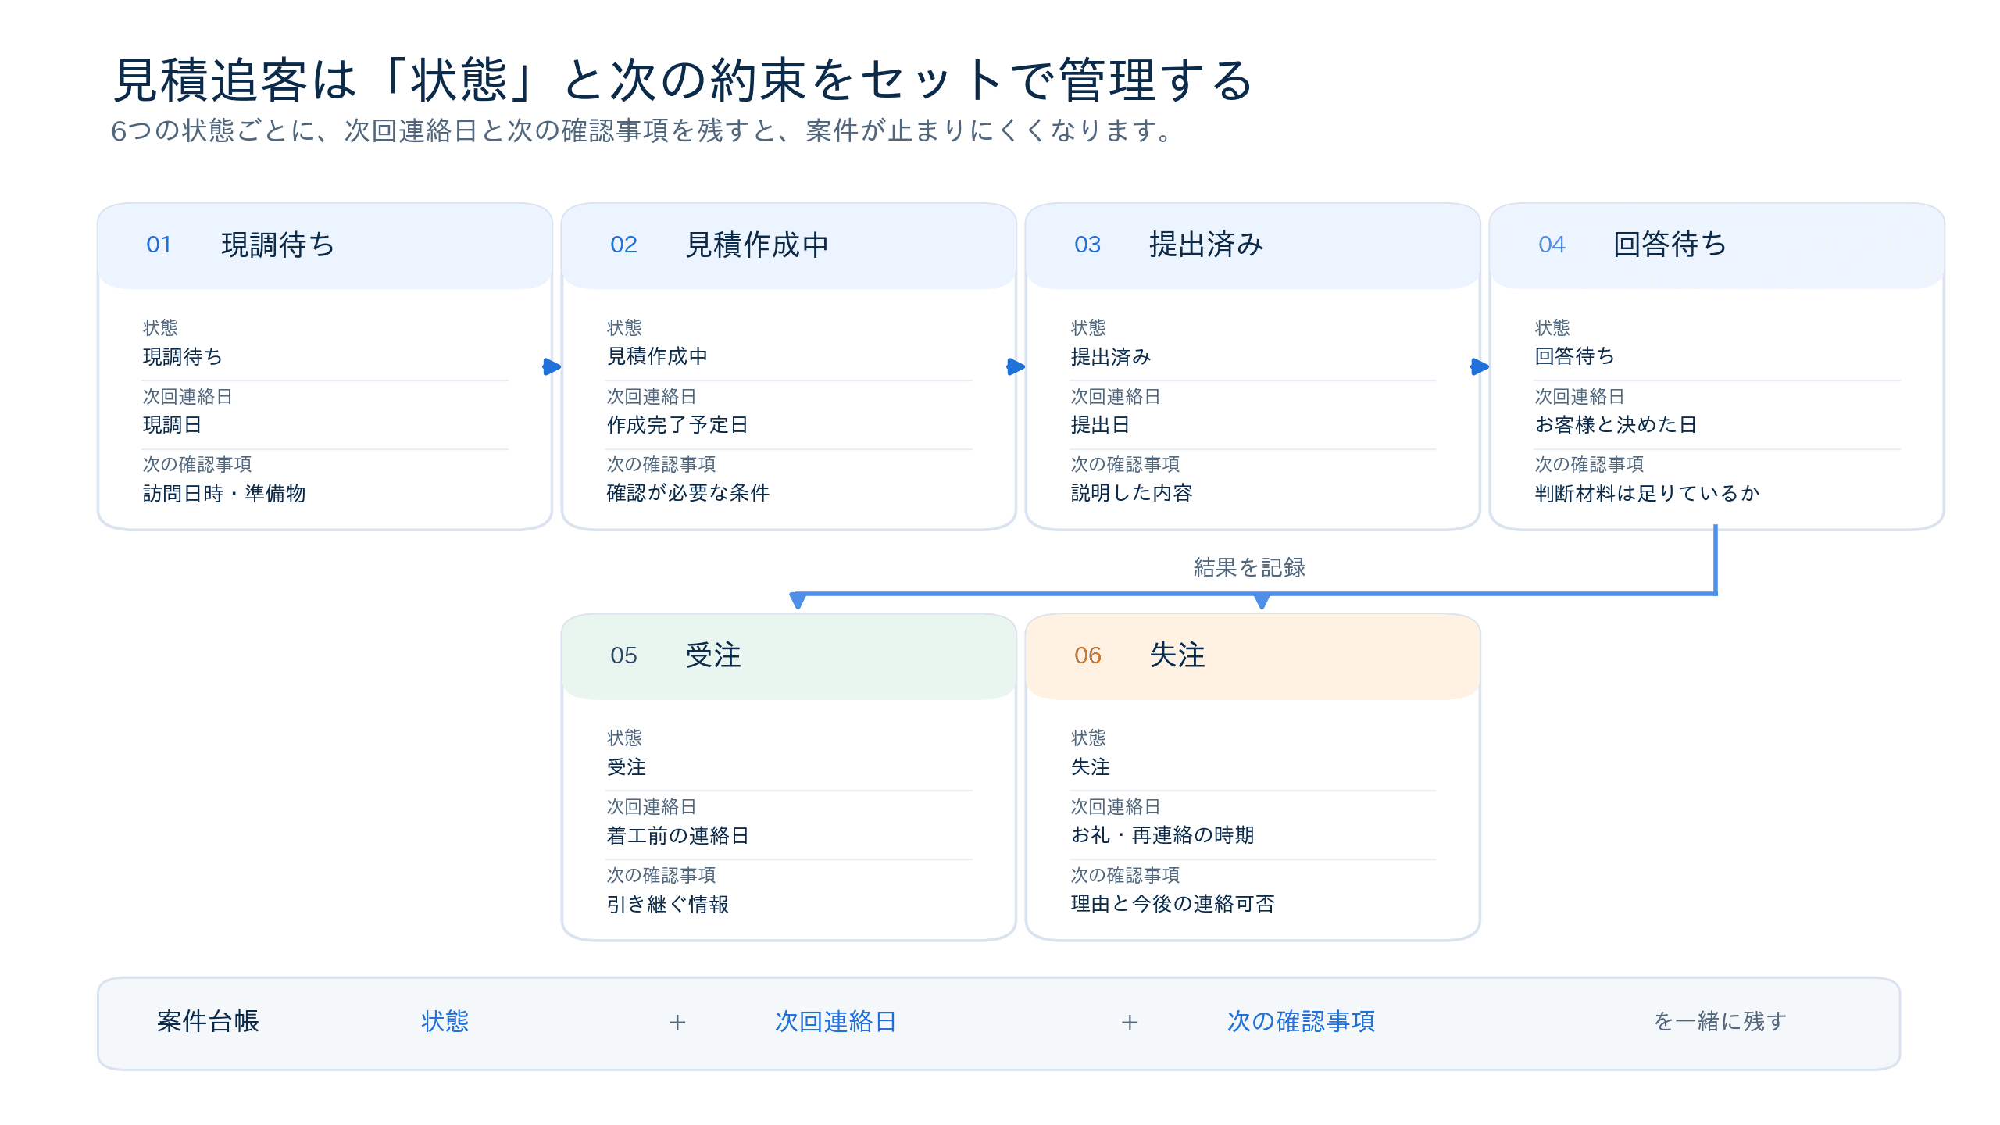Click the 見積作成中 card header title

pos(756,245)
